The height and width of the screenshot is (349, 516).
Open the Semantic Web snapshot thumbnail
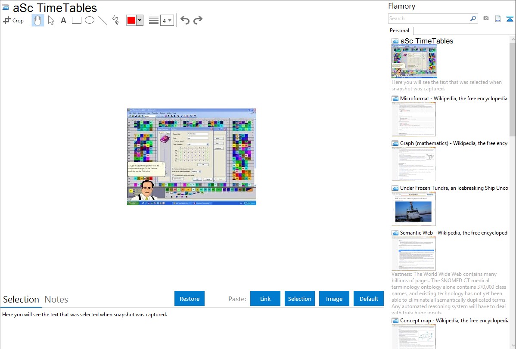click(x=413, y=253)
